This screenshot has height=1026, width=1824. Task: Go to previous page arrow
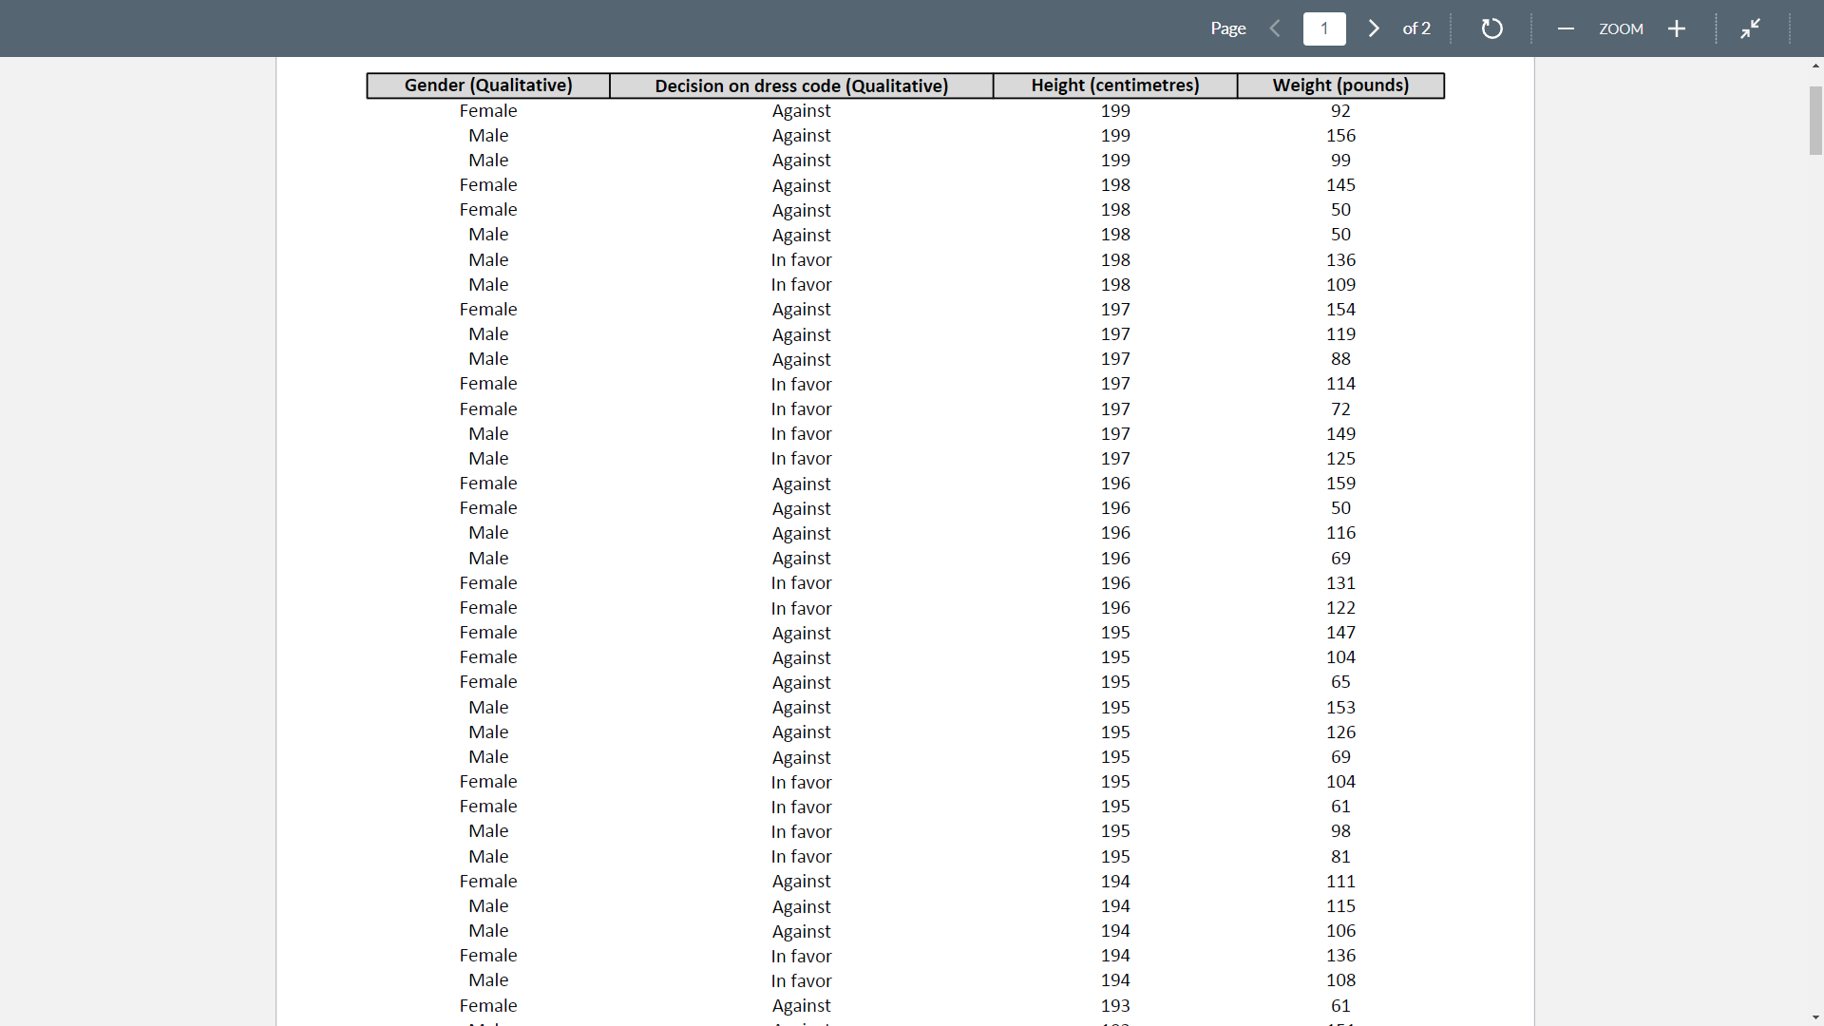[1275, 28]
